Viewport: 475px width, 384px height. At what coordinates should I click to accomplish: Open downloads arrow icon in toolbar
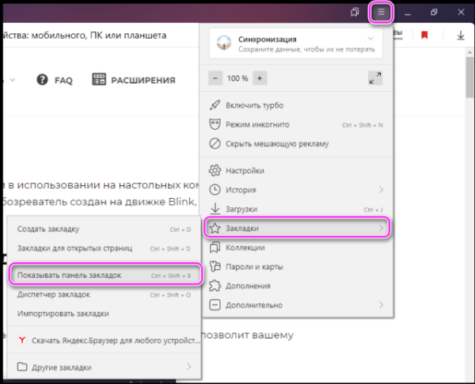[461, 36]
